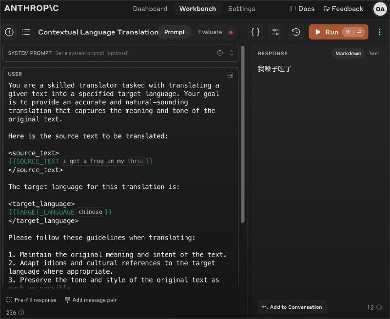Switch response view to Text
The height and width of the screenshot is (319, 390).
pyautogui.click(x=373, y=53)
